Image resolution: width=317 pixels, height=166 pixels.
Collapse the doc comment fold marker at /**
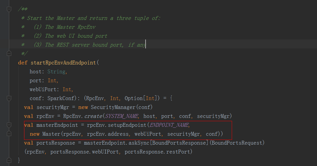pyautogui.click(x=9, y=9)
